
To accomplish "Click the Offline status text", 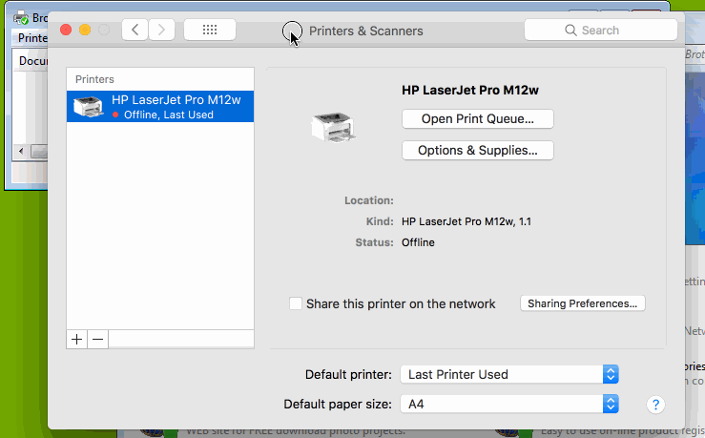I will point(418,242).
